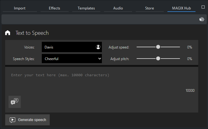
Task: Click the voice profile icon in Voices field
Action: (98, 47)
